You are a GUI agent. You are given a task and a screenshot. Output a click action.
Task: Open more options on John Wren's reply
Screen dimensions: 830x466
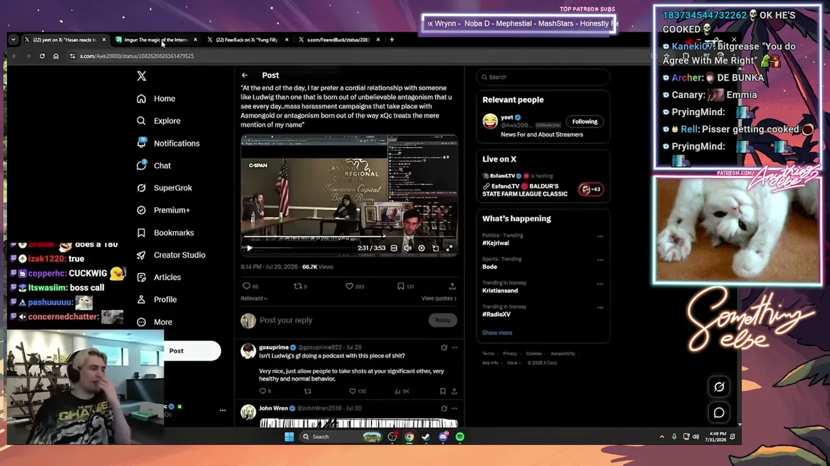tap(454, 408)
